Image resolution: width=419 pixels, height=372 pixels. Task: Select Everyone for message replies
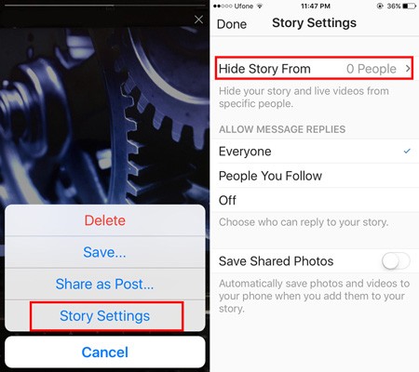click(315, 152)
